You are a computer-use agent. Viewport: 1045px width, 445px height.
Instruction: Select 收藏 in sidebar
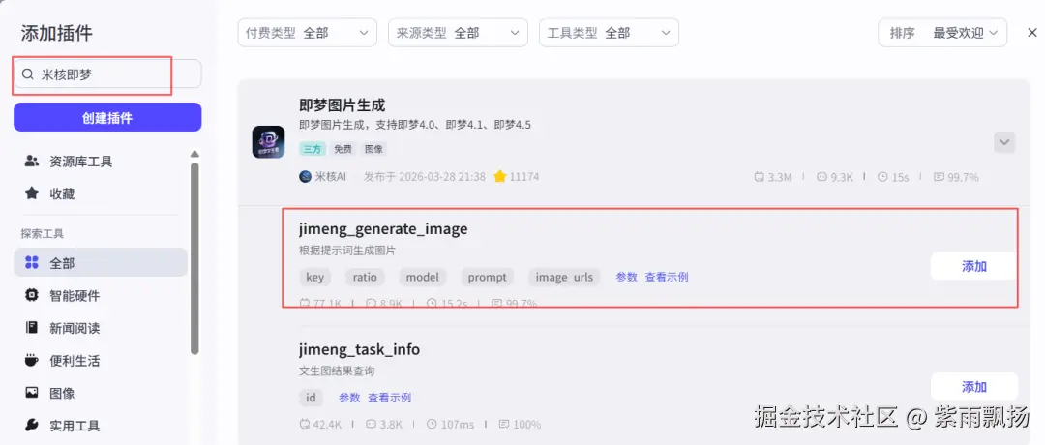pos(101,193)
